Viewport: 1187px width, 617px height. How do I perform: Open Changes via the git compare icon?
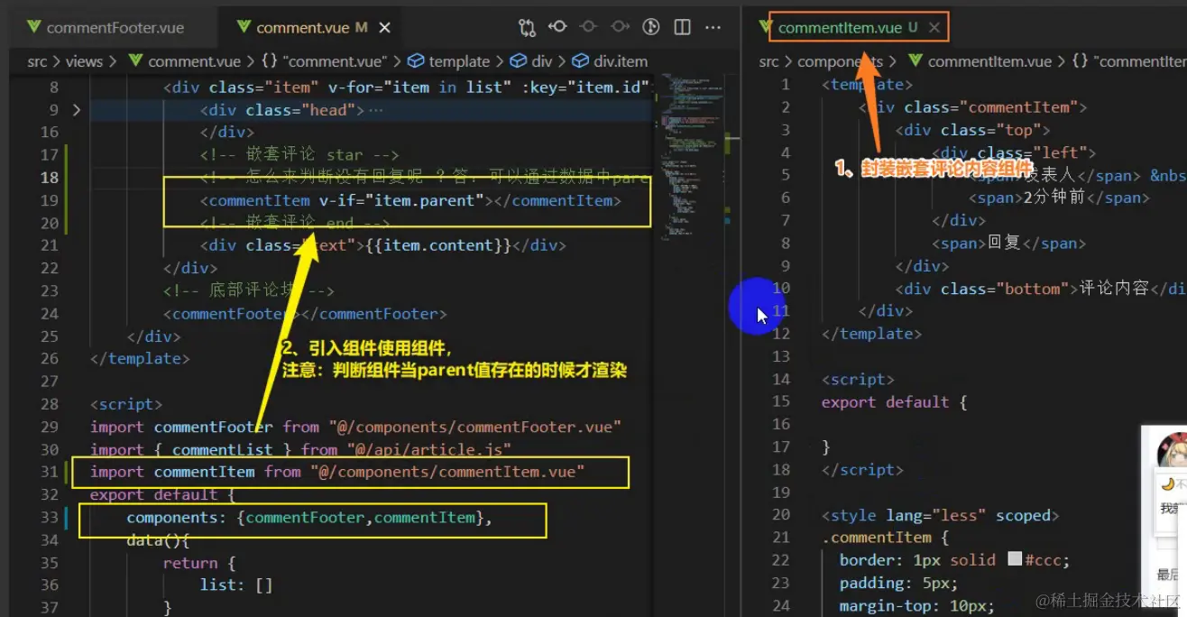pyautogui.click(x=527, y=28)
